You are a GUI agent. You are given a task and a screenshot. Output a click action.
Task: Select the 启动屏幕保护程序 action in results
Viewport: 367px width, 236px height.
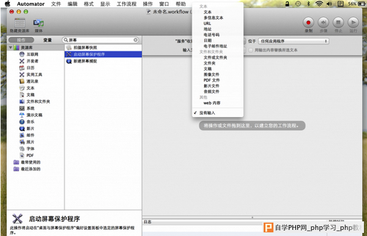click(103, 54)
